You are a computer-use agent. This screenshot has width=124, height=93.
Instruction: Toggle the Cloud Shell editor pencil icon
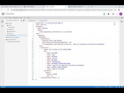click(104, 14)
